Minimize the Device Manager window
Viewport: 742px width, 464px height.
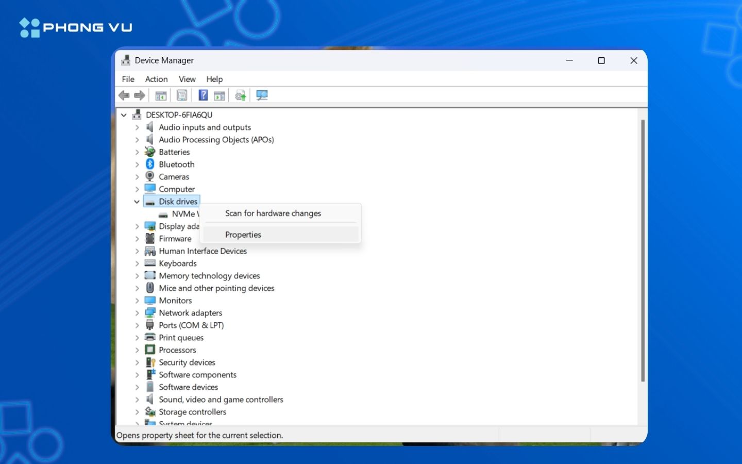pos(569,60)
